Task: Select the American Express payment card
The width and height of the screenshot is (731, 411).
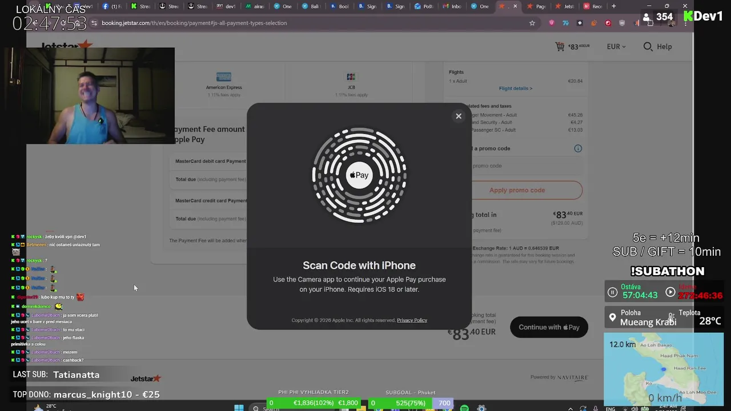Action: 224,84
